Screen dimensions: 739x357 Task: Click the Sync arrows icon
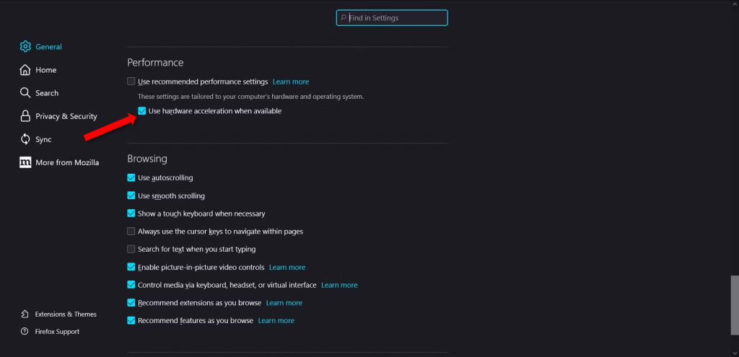pos(25,139)
